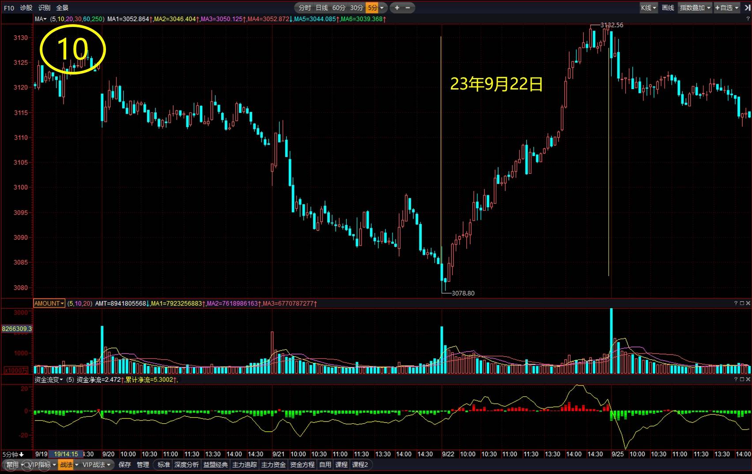Image resolution: width=752 pixels, height=474 pixels.
Task: Switch to 全景 panorama view
Action: click(x=62, y=8)
